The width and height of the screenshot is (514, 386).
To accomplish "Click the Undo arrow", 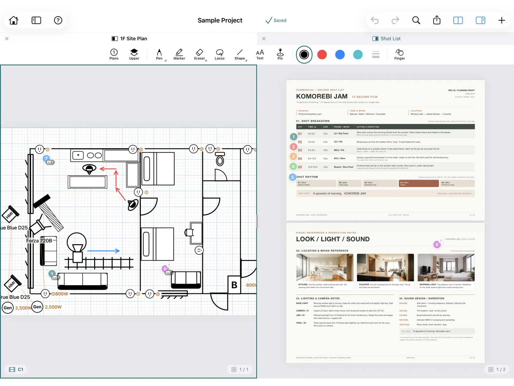I will pyautogui.click(x=375, y=20).
